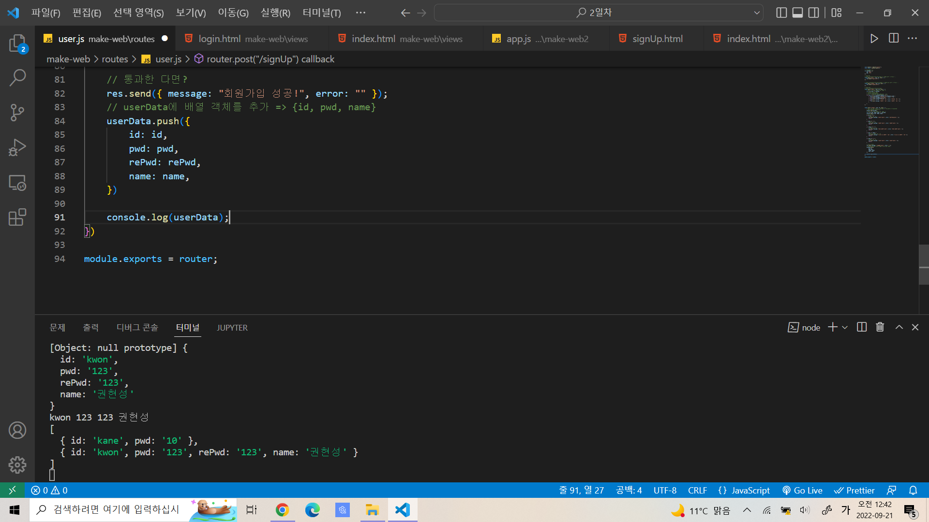Switch to login.html editor tab

[219, 39]
